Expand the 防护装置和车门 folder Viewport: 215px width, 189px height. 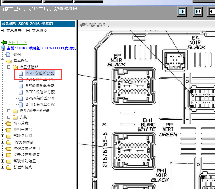tap(2, 148)
